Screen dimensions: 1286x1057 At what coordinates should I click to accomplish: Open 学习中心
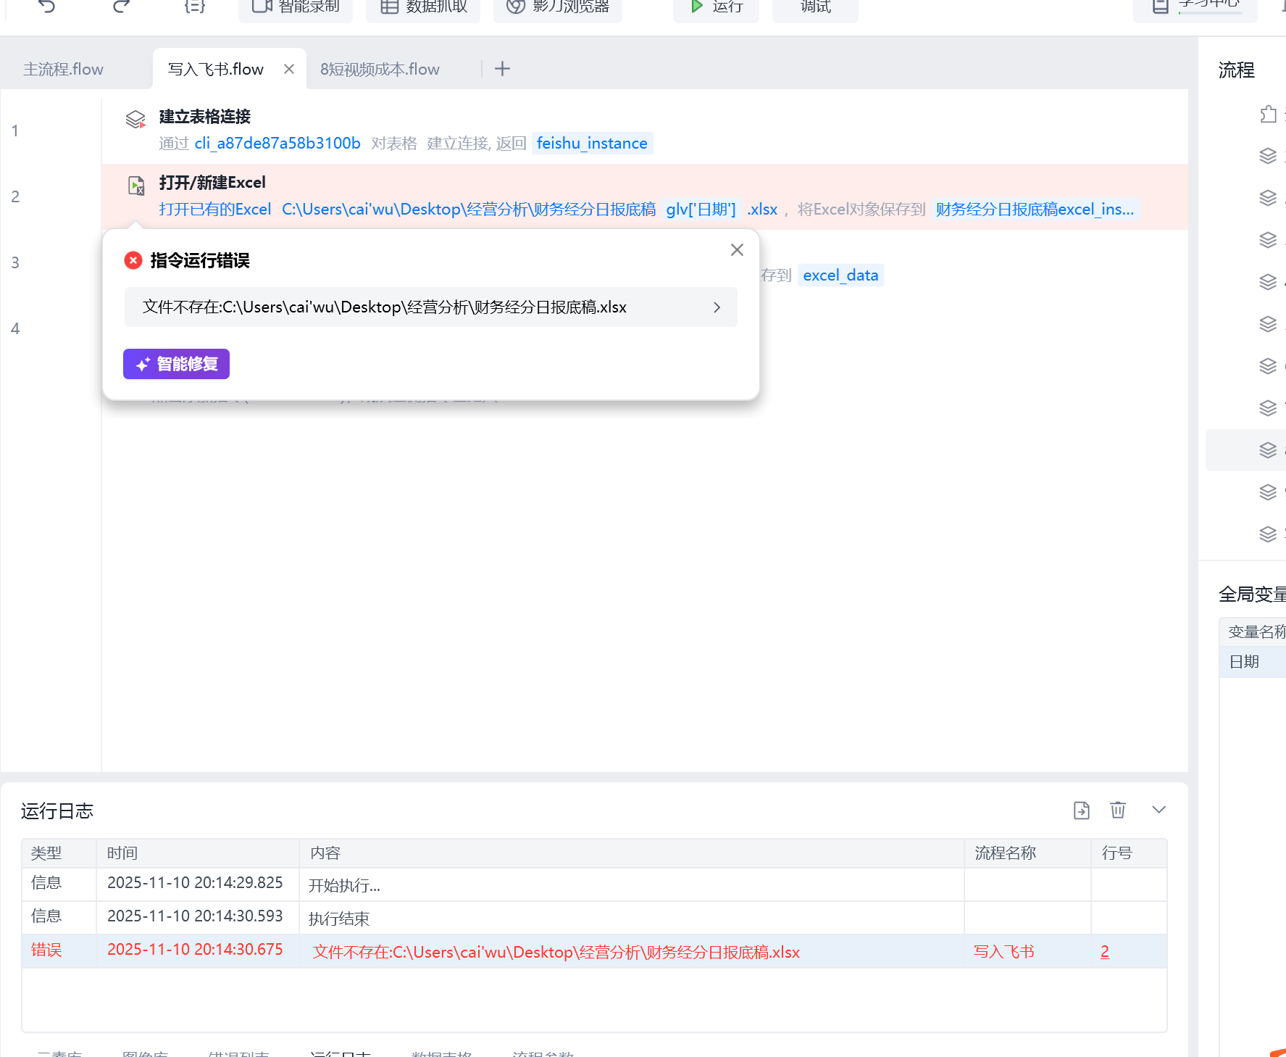click(1195, 7)
